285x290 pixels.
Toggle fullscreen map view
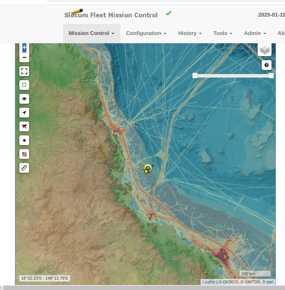(x=24, y=71)
